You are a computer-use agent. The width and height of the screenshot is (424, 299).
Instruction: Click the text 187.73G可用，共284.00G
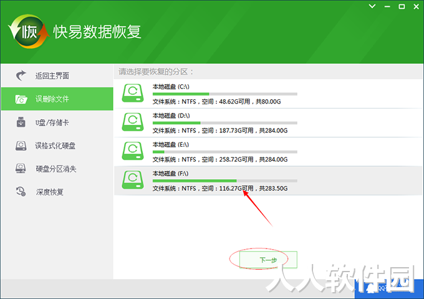coord(253,130)
